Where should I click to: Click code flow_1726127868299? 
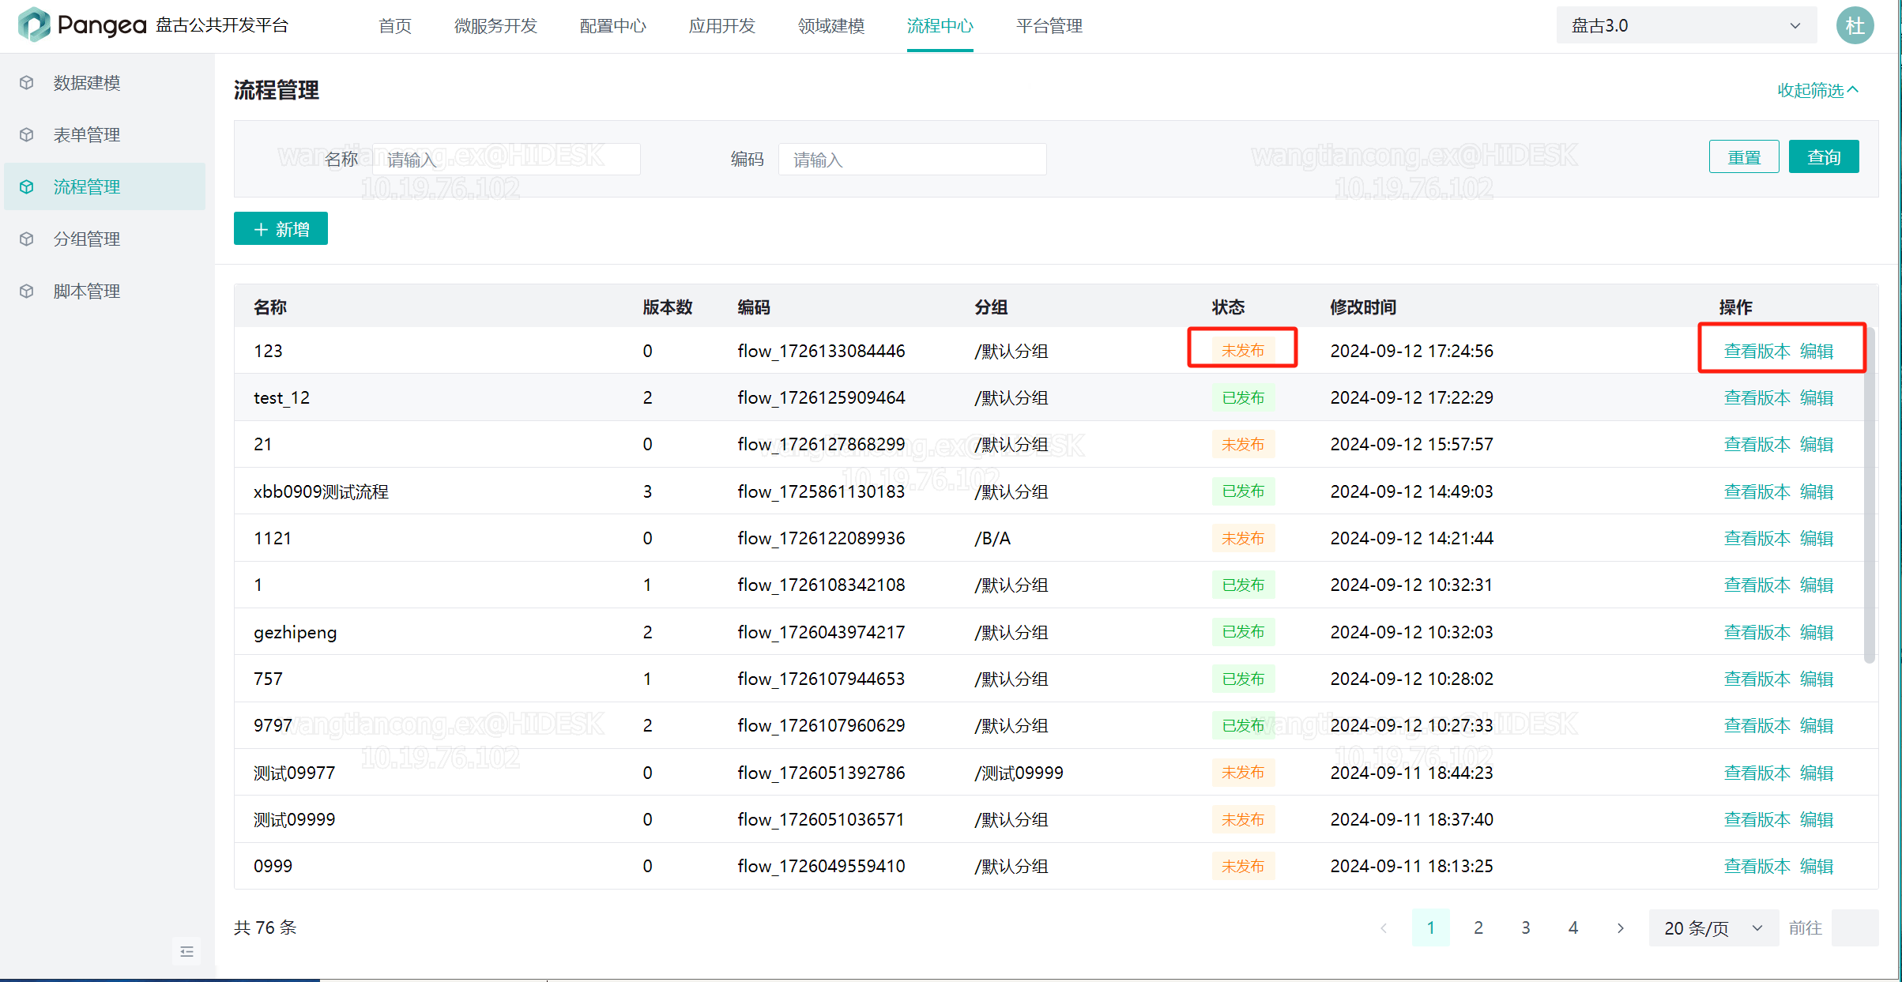(821, 444)
